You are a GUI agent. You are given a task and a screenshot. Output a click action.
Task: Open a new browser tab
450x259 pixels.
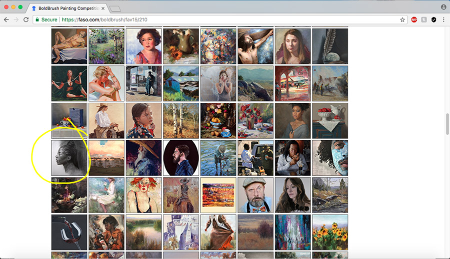(x=115, y=9)
